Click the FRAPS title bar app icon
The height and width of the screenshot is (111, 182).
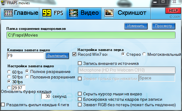(x=3, y=3)
